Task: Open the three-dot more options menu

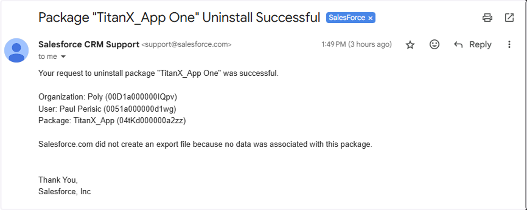Action: point(509,44)
